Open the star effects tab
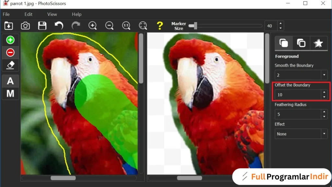Screen dimensions: 332x187 [318, 43]
